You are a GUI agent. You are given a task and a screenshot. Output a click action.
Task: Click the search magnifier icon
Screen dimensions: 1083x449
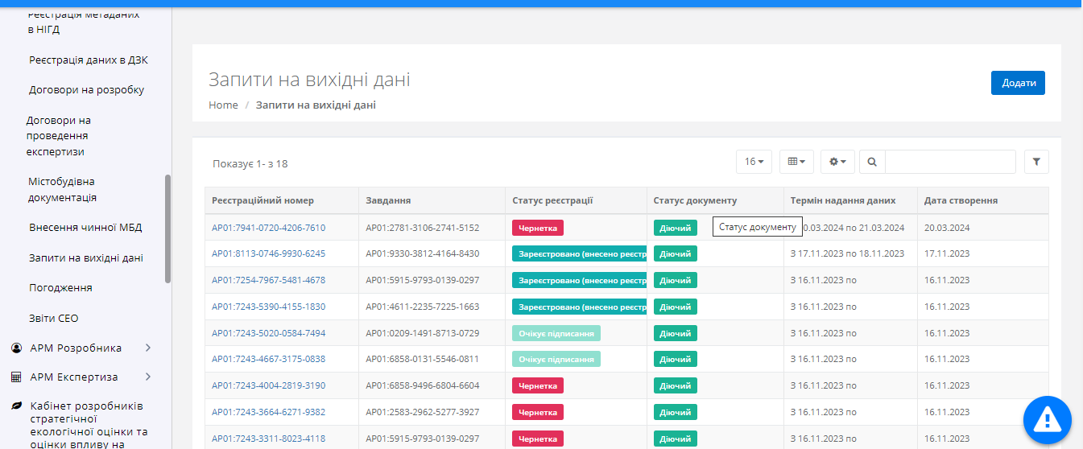[x=872, y=162]
